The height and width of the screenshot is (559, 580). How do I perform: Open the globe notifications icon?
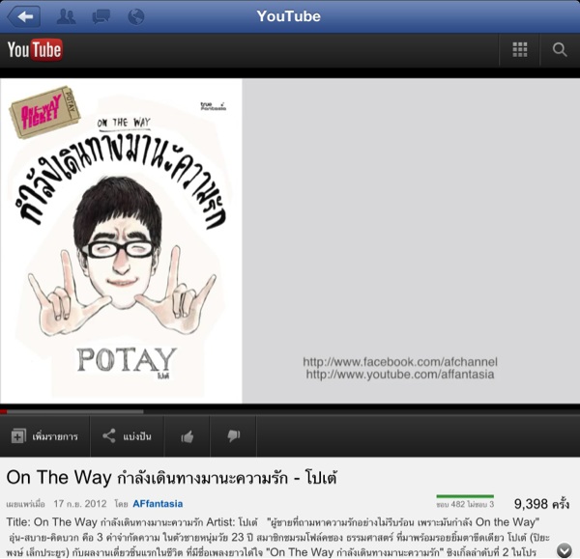pyautogui.click(x=135, y=16)
